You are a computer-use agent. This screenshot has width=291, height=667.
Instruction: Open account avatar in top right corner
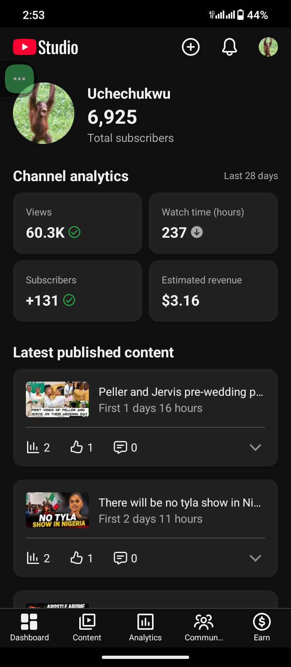tap(268, 47)
